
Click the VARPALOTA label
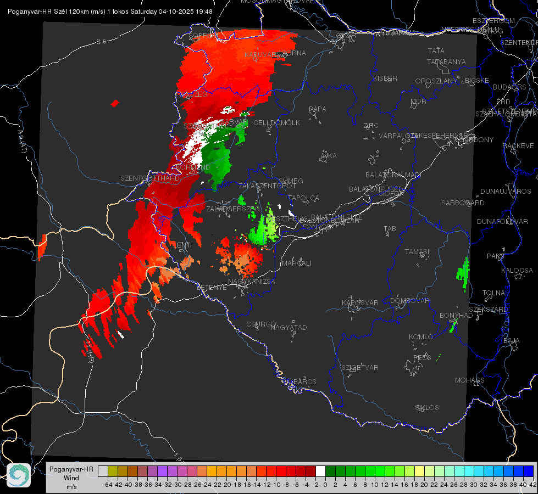[x=398, y=136]
